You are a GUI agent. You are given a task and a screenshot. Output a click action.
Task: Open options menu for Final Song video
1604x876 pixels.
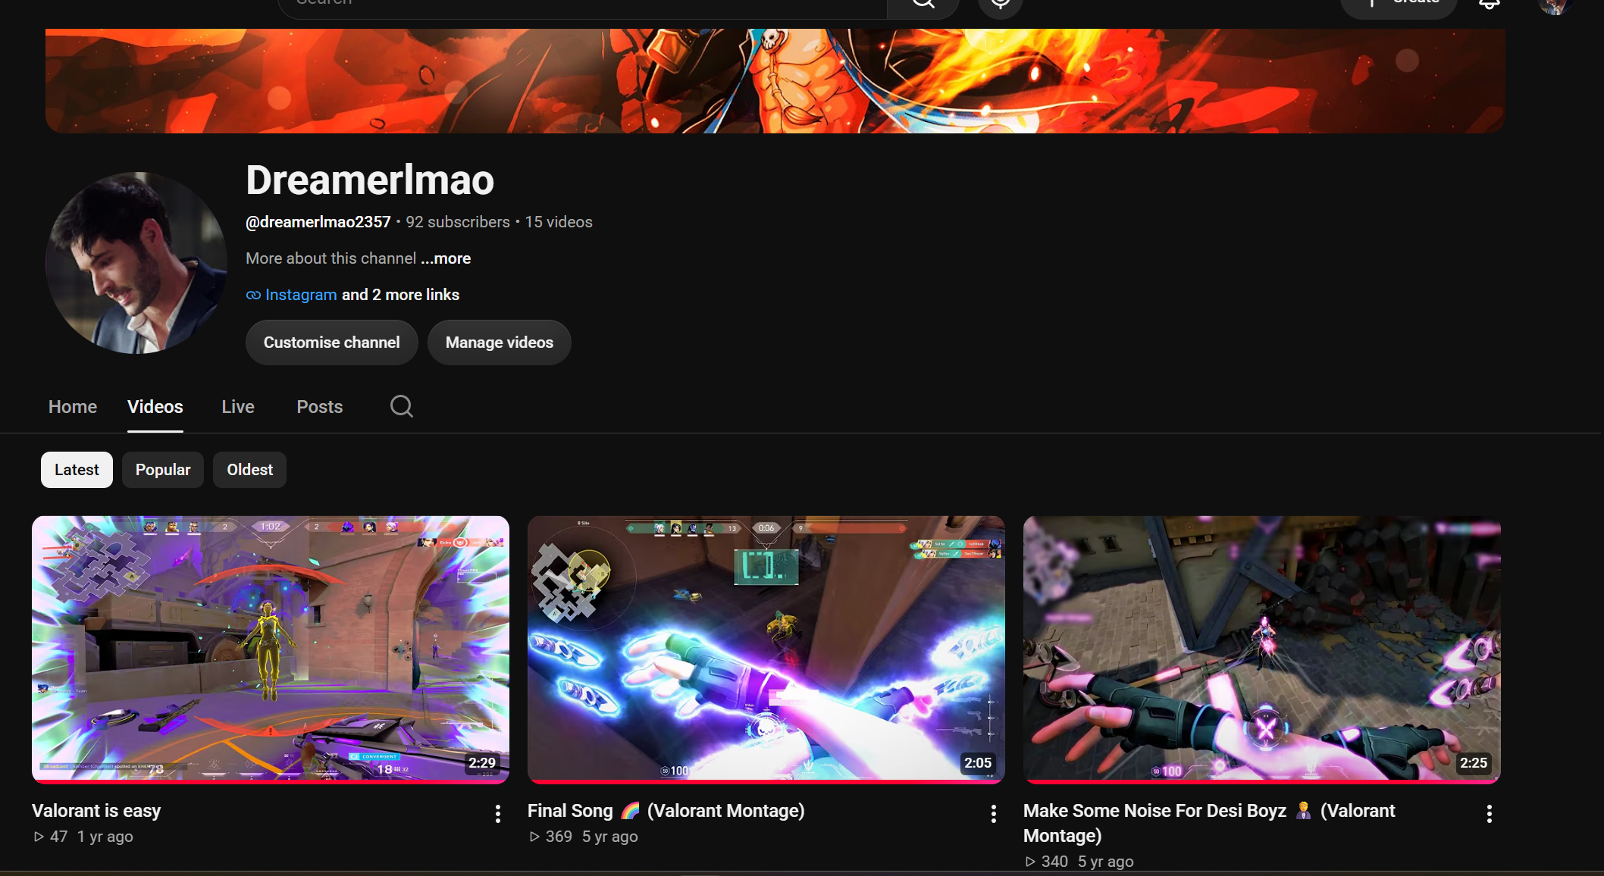click(994, 814)
